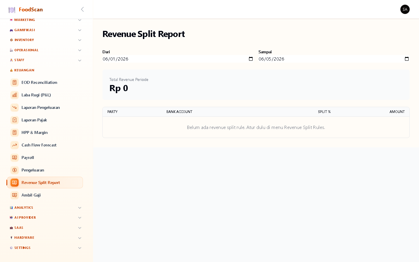The width and height of the screenshot is (419, 262).
Task: Click the EOD Reconciliation icon
Action: (x=15, y=82)
